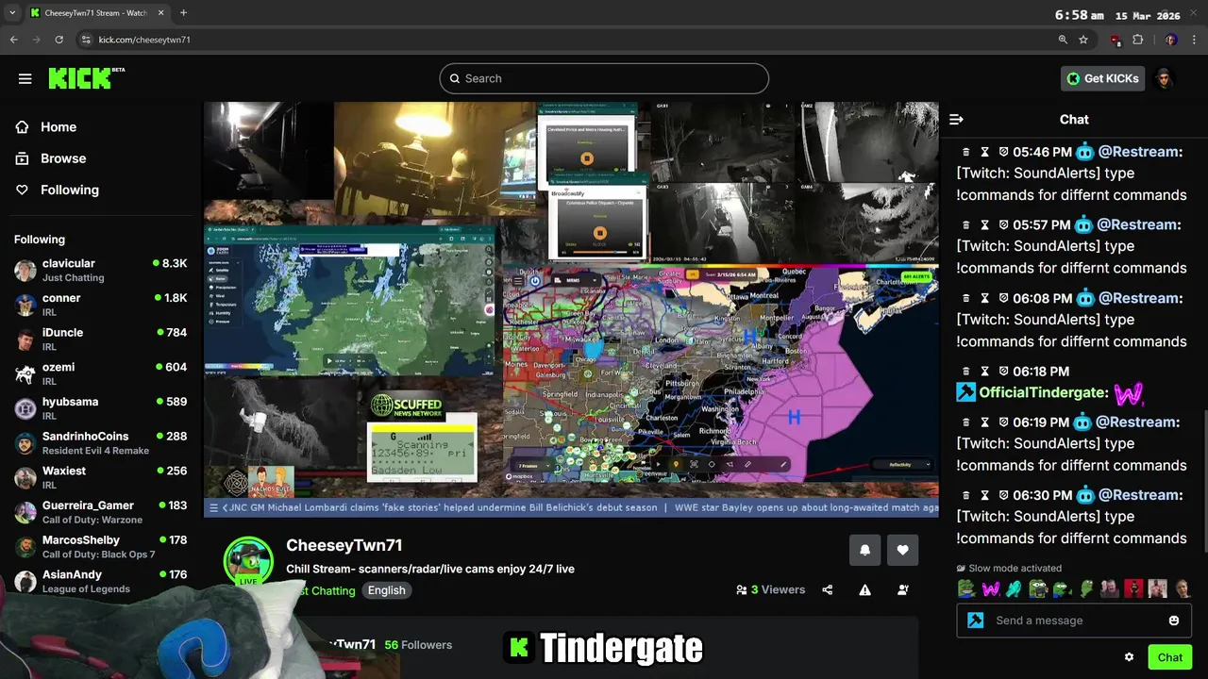Click @Restream username in 06:30 PM message

(1138, 495)
